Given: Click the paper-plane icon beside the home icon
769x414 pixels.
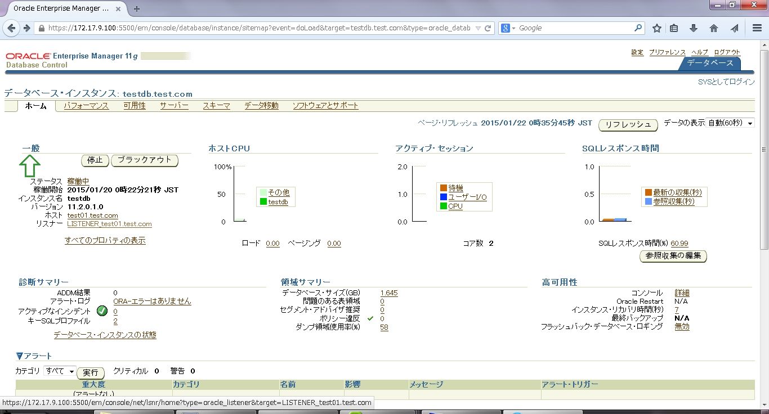Looking at the screenshot, I should coord(734,28).
